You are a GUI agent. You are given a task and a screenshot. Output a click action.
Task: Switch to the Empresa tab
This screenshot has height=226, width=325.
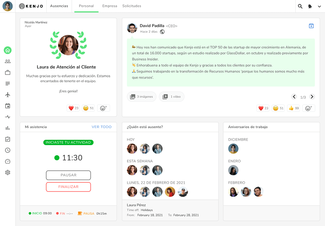110,6
